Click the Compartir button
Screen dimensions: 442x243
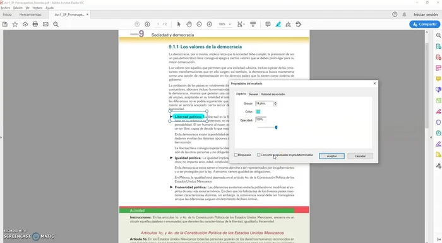tap(424, 25)
